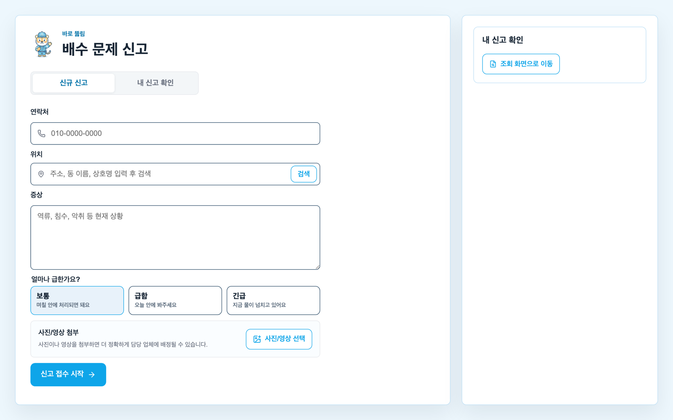Click the 사진/영상 첨부 heading text
Screen dimensions: 673x420
point(58,332)
